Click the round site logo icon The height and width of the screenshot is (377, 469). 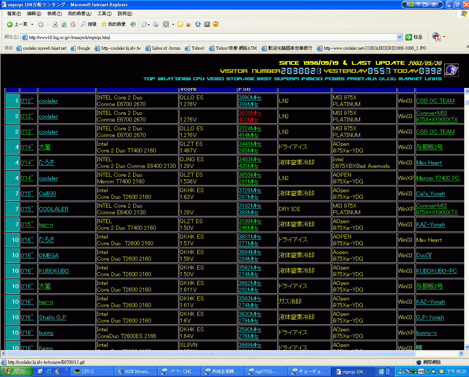[451, 70]
